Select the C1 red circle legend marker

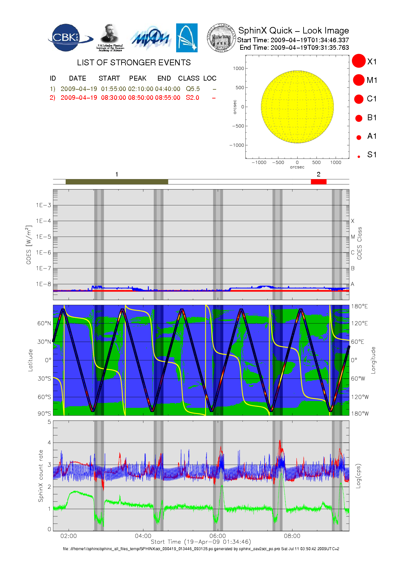tap(359, 99)
